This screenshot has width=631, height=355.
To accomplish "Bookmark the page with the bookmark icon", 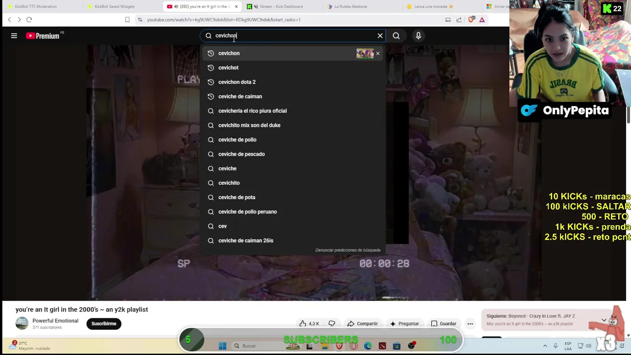I will 127,20.
